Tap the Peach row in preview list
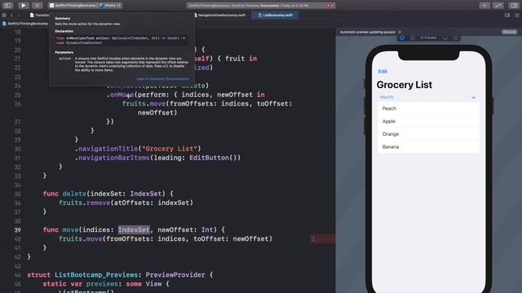 tap(428, 108)
